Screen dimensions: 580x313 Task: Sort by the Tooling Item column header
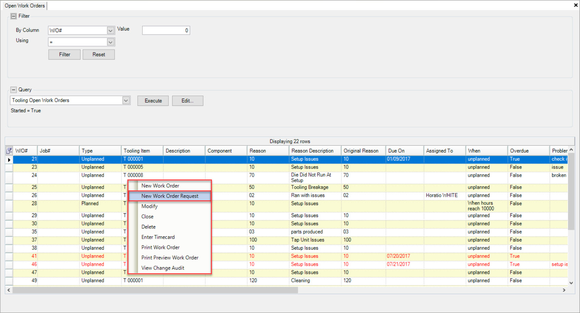[x=142, y=151]
